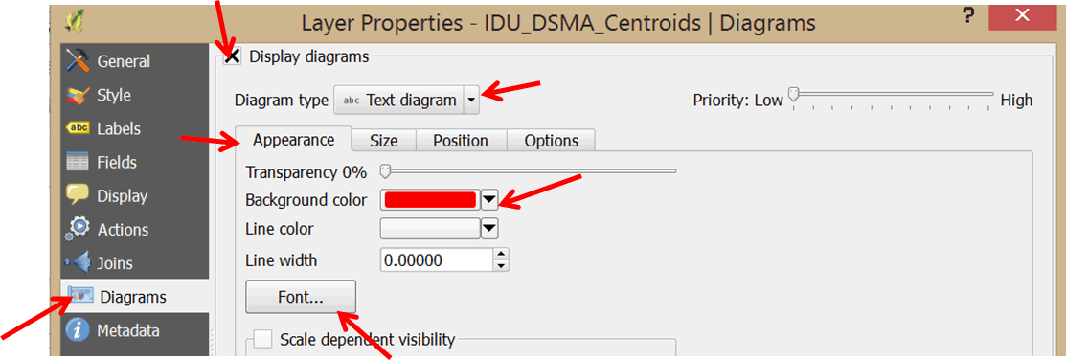Image resolution: width=1066 pixels, height=360 pixels.
Task: Open the Metadata info icon
Action: point(79,330)
